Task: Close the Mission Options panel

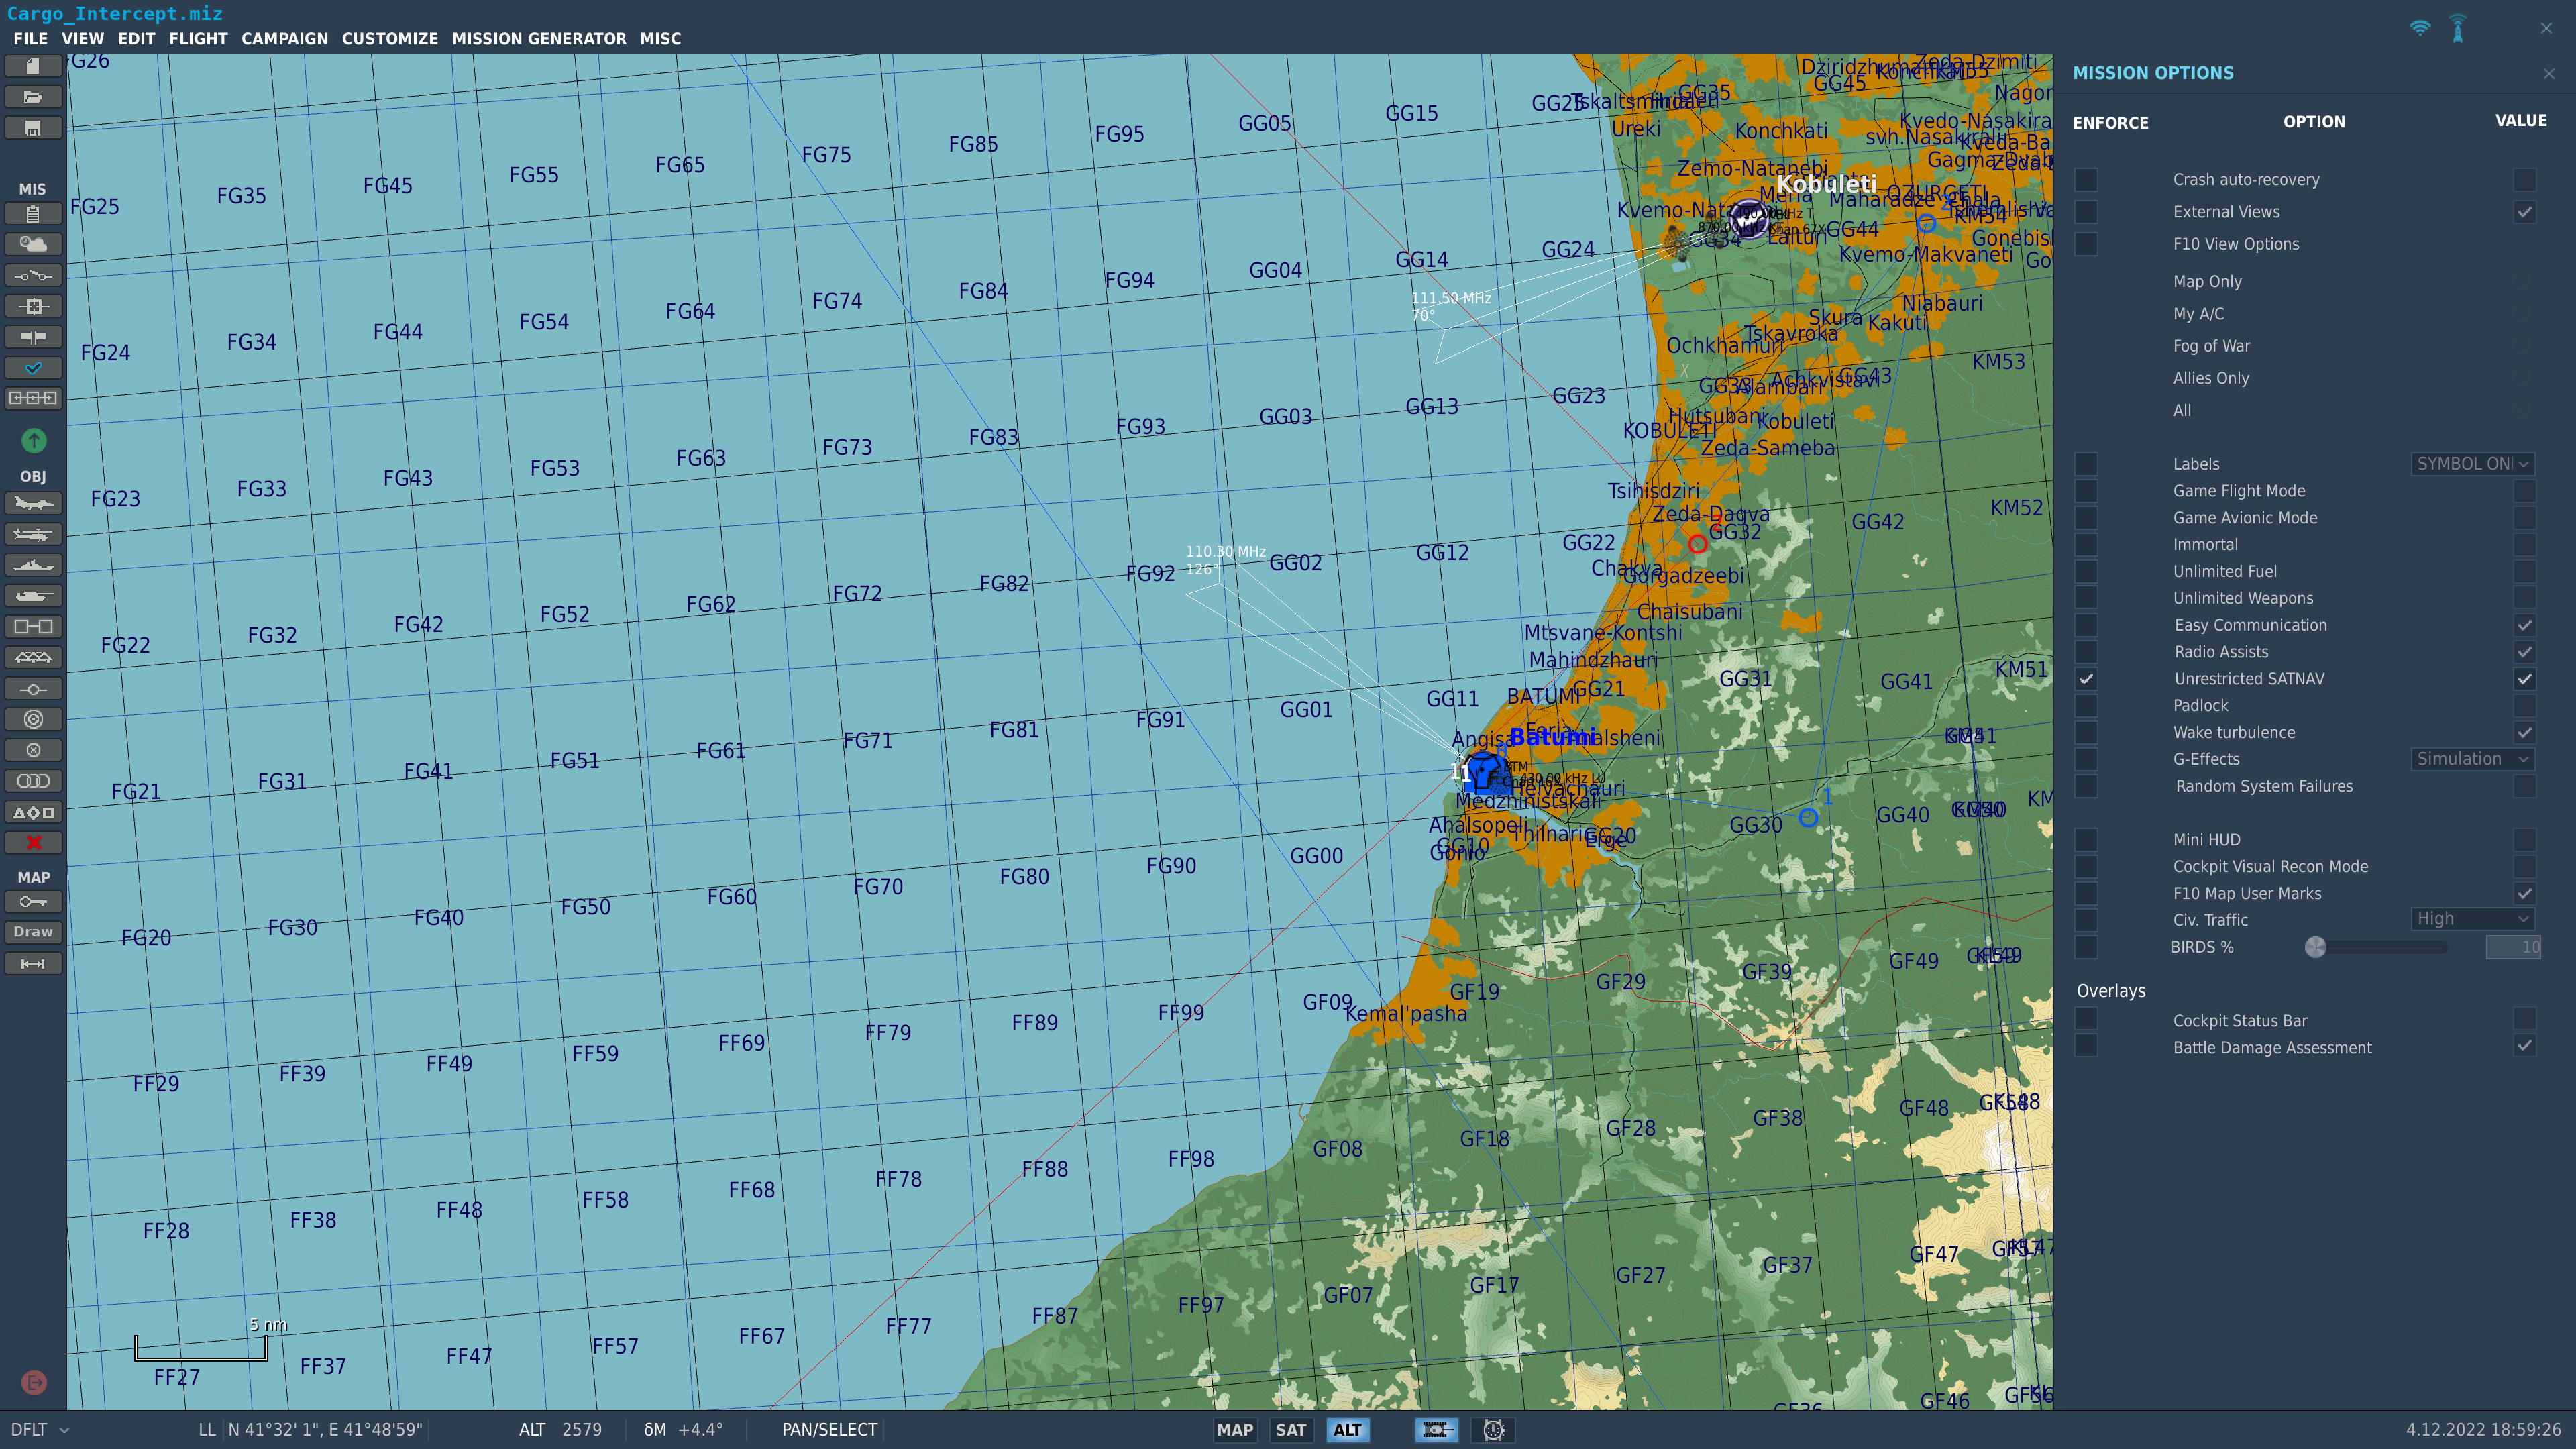Action: (2549, 74)
